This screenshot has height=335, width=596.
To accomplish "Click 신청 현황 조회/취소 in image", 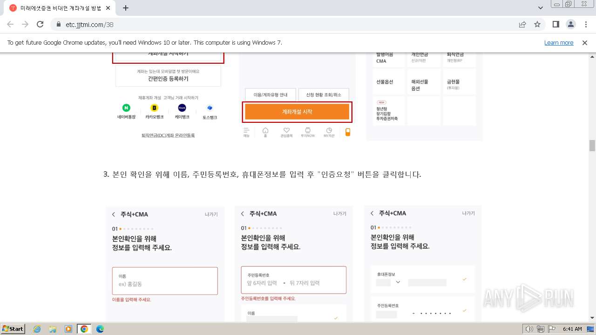I will click(324, 95).
